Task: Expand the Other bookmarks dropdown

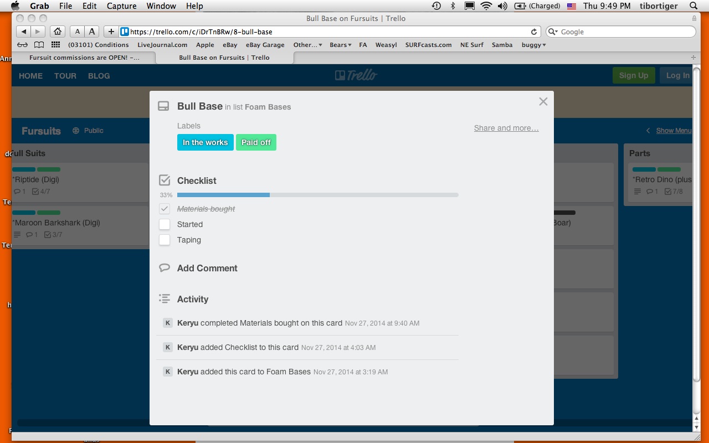Action: click(307, 45)
